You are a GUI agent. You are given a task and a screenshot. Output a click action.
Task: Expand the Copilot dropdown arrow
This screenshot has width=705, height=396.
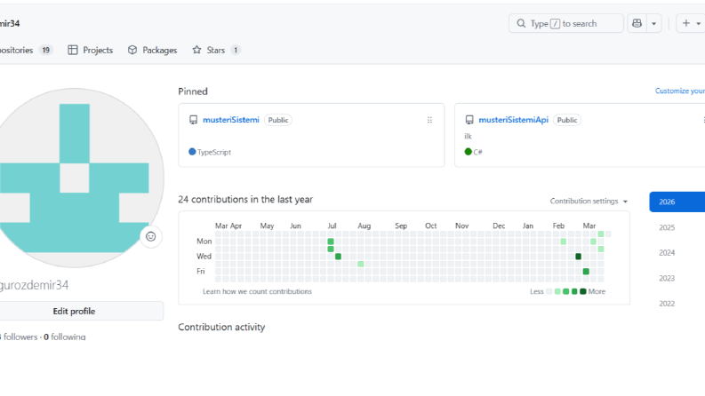click(x=653, y=23)
